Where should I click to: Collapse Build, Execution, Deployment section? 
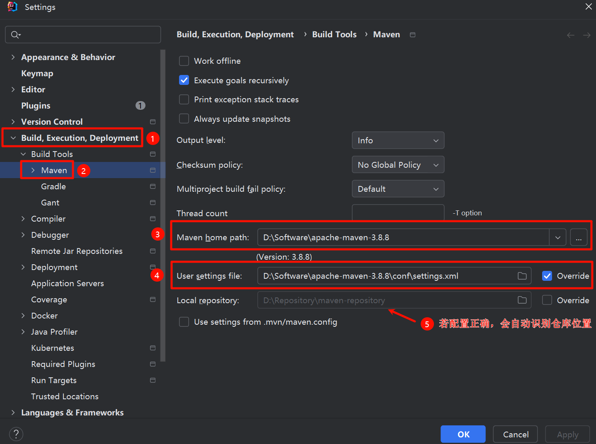[13, 138]
